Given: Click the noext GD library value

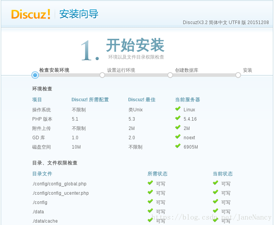Looking at the screenshot, I should (x=189, y=138).
